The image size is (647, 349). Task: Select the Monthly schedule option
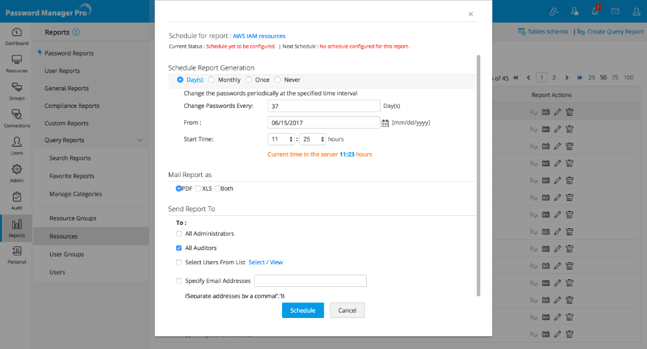click(x=212, y=80)
